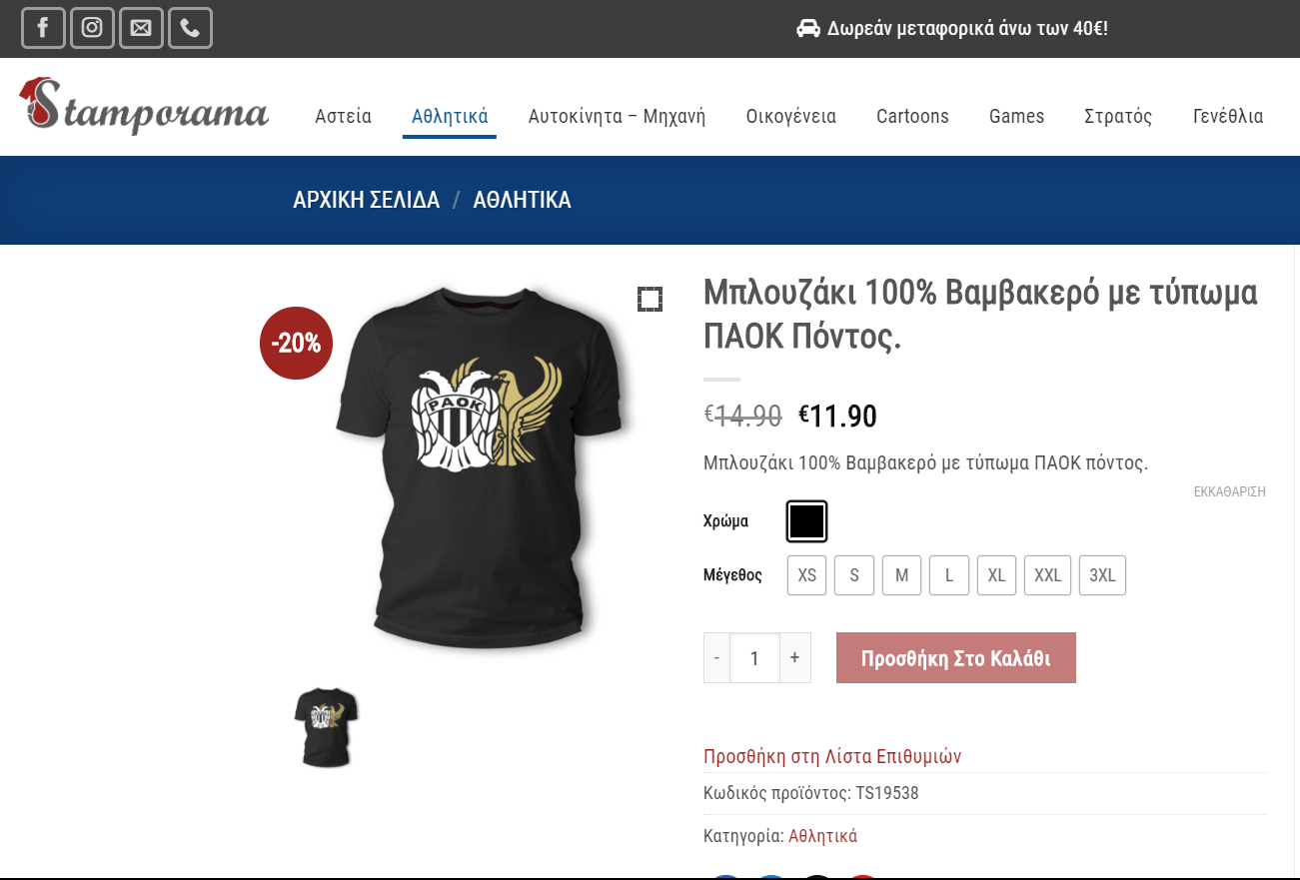Decrease quantity with minus button
Image resolution: width=1300 pixels, height=880 pixels.
tap(716, 658)
